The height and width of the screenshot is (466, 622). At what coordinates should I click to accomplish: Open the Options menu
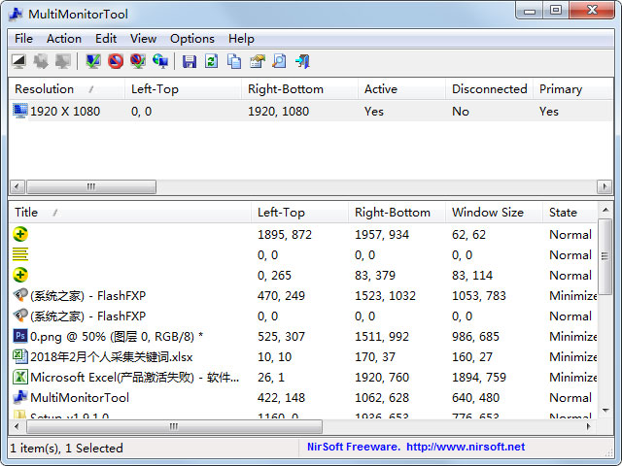(x=191, y=39)
